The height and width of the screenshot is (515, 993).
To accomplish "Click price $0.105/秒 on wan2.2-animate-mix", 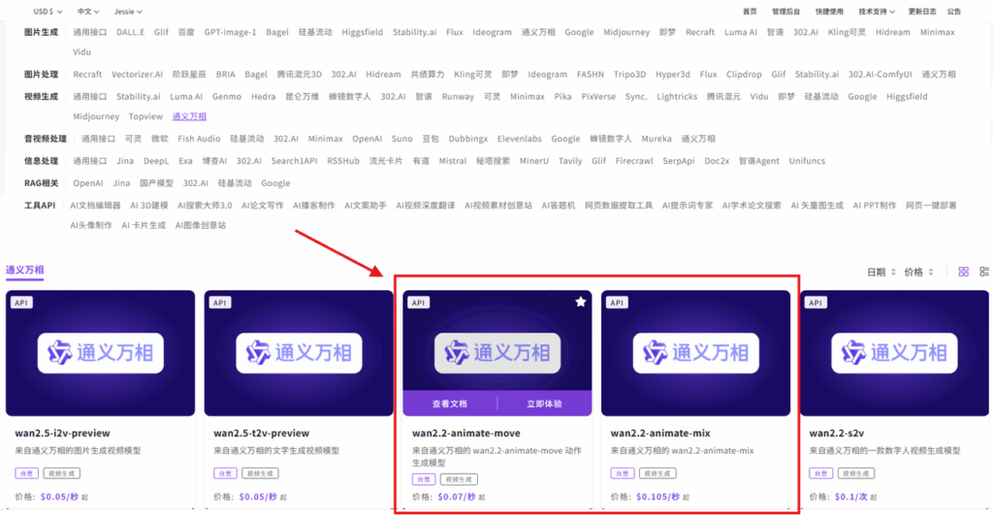I will point(657,497).
